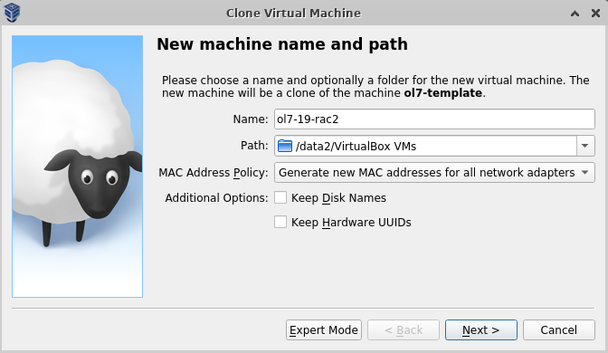This screenshot has width=608, height=353.
Task: Roll up window using title bar arrow
Action: click(575, 14)
